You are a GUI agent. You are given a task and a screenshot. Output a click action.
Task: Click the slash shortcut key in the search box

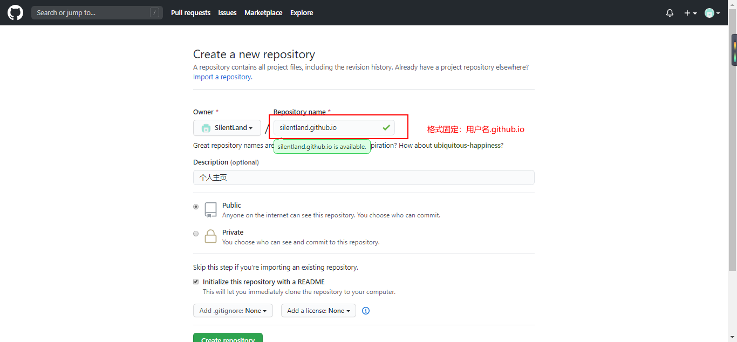(155, 12)
